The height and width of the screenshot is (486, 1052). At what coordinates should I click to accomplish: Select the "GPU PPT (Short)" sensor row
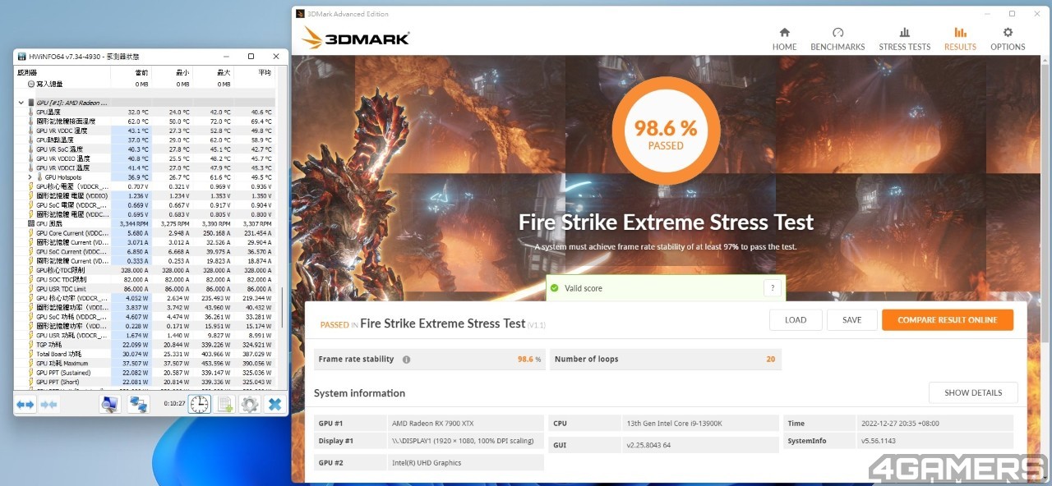146,382
